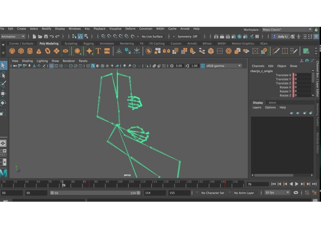
Task: Toggle select by hierarchy mode
Action: 74,36
